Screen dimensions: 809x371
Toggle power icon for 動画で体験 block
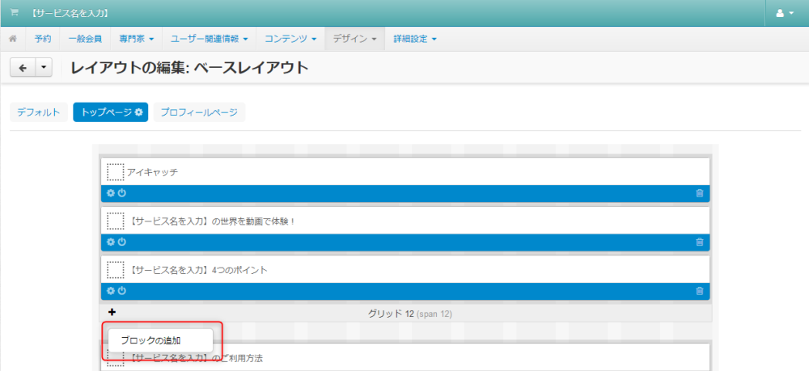pyautogui.click(x=122, y=242)
